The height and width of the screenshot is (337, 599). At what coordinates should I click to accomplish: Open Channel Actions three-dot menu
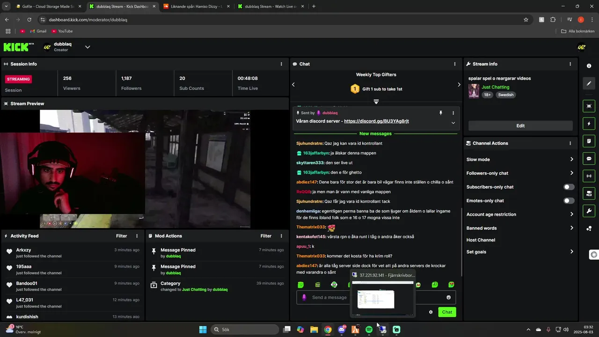[570, 143]
